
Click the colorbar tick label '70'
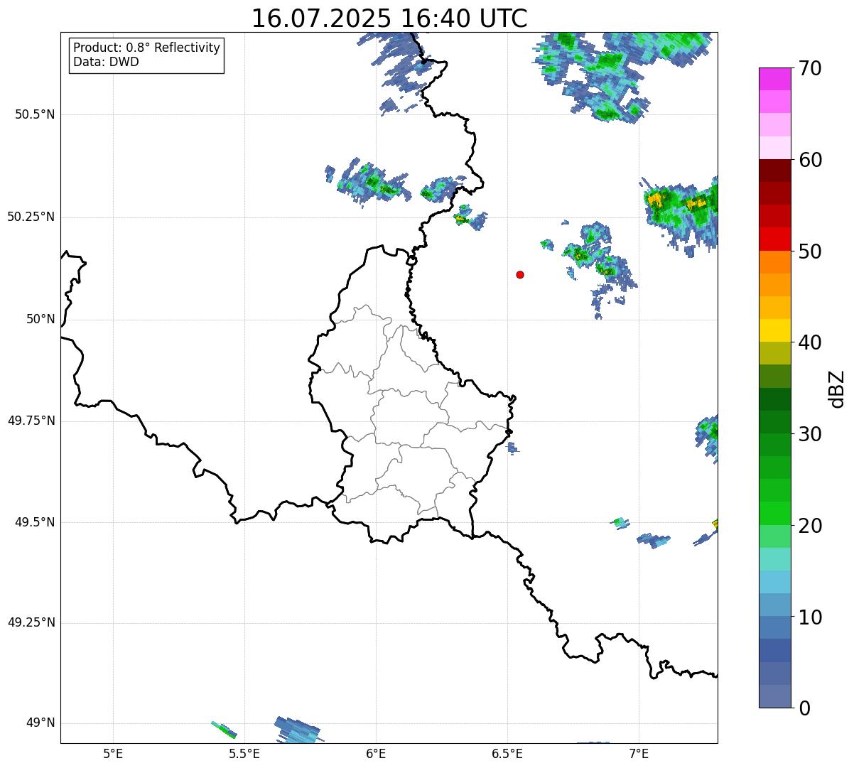coord(810,68)
